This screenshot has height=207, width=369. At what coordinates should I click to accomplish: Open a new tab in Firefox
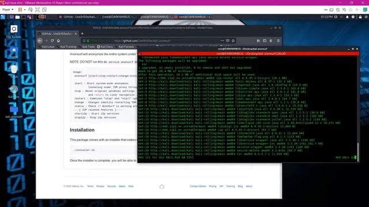pos(82,33)
